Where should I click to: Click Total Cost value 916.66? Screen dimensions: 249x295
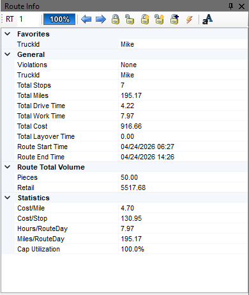click(x=131, y=126)
